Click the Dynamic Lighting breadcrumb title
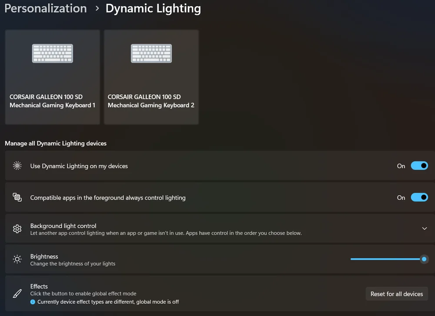 [153, 8]
